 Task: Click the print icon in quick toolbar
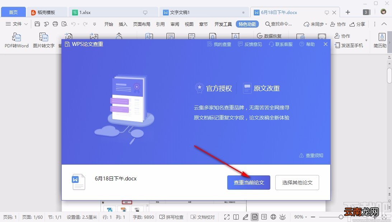(55, 24)
